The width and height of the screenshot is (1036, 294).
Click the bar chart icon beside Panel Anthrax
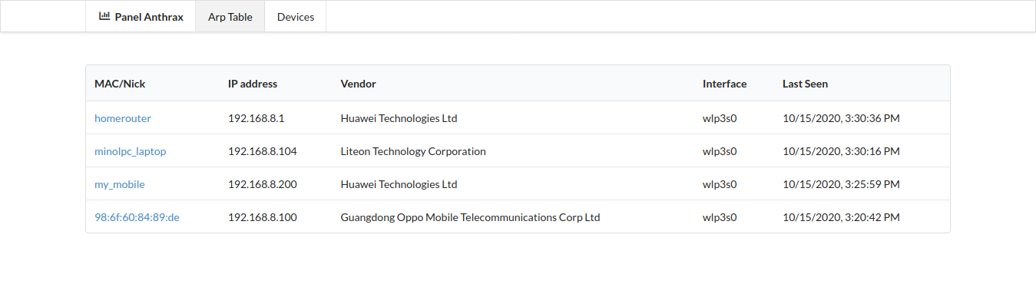pyautogui.click(x=105, y=16)
